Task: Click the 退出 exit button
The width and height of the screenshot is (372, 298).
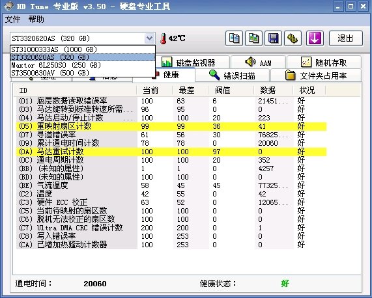Action: pyautogui.click(x=346, y=38)
